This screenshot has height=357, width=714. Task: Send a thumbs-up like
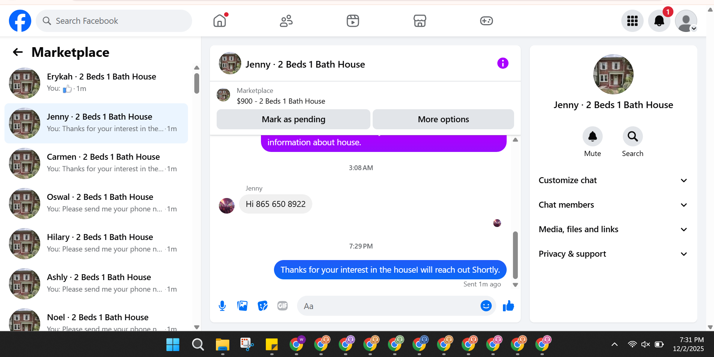(508, 306)
